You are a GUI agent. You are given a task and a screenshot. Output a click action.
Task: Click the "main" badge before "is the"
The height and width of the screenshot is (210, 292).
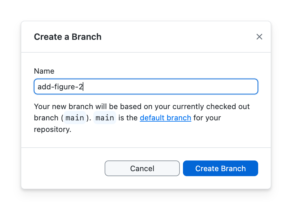coord(105,118)
